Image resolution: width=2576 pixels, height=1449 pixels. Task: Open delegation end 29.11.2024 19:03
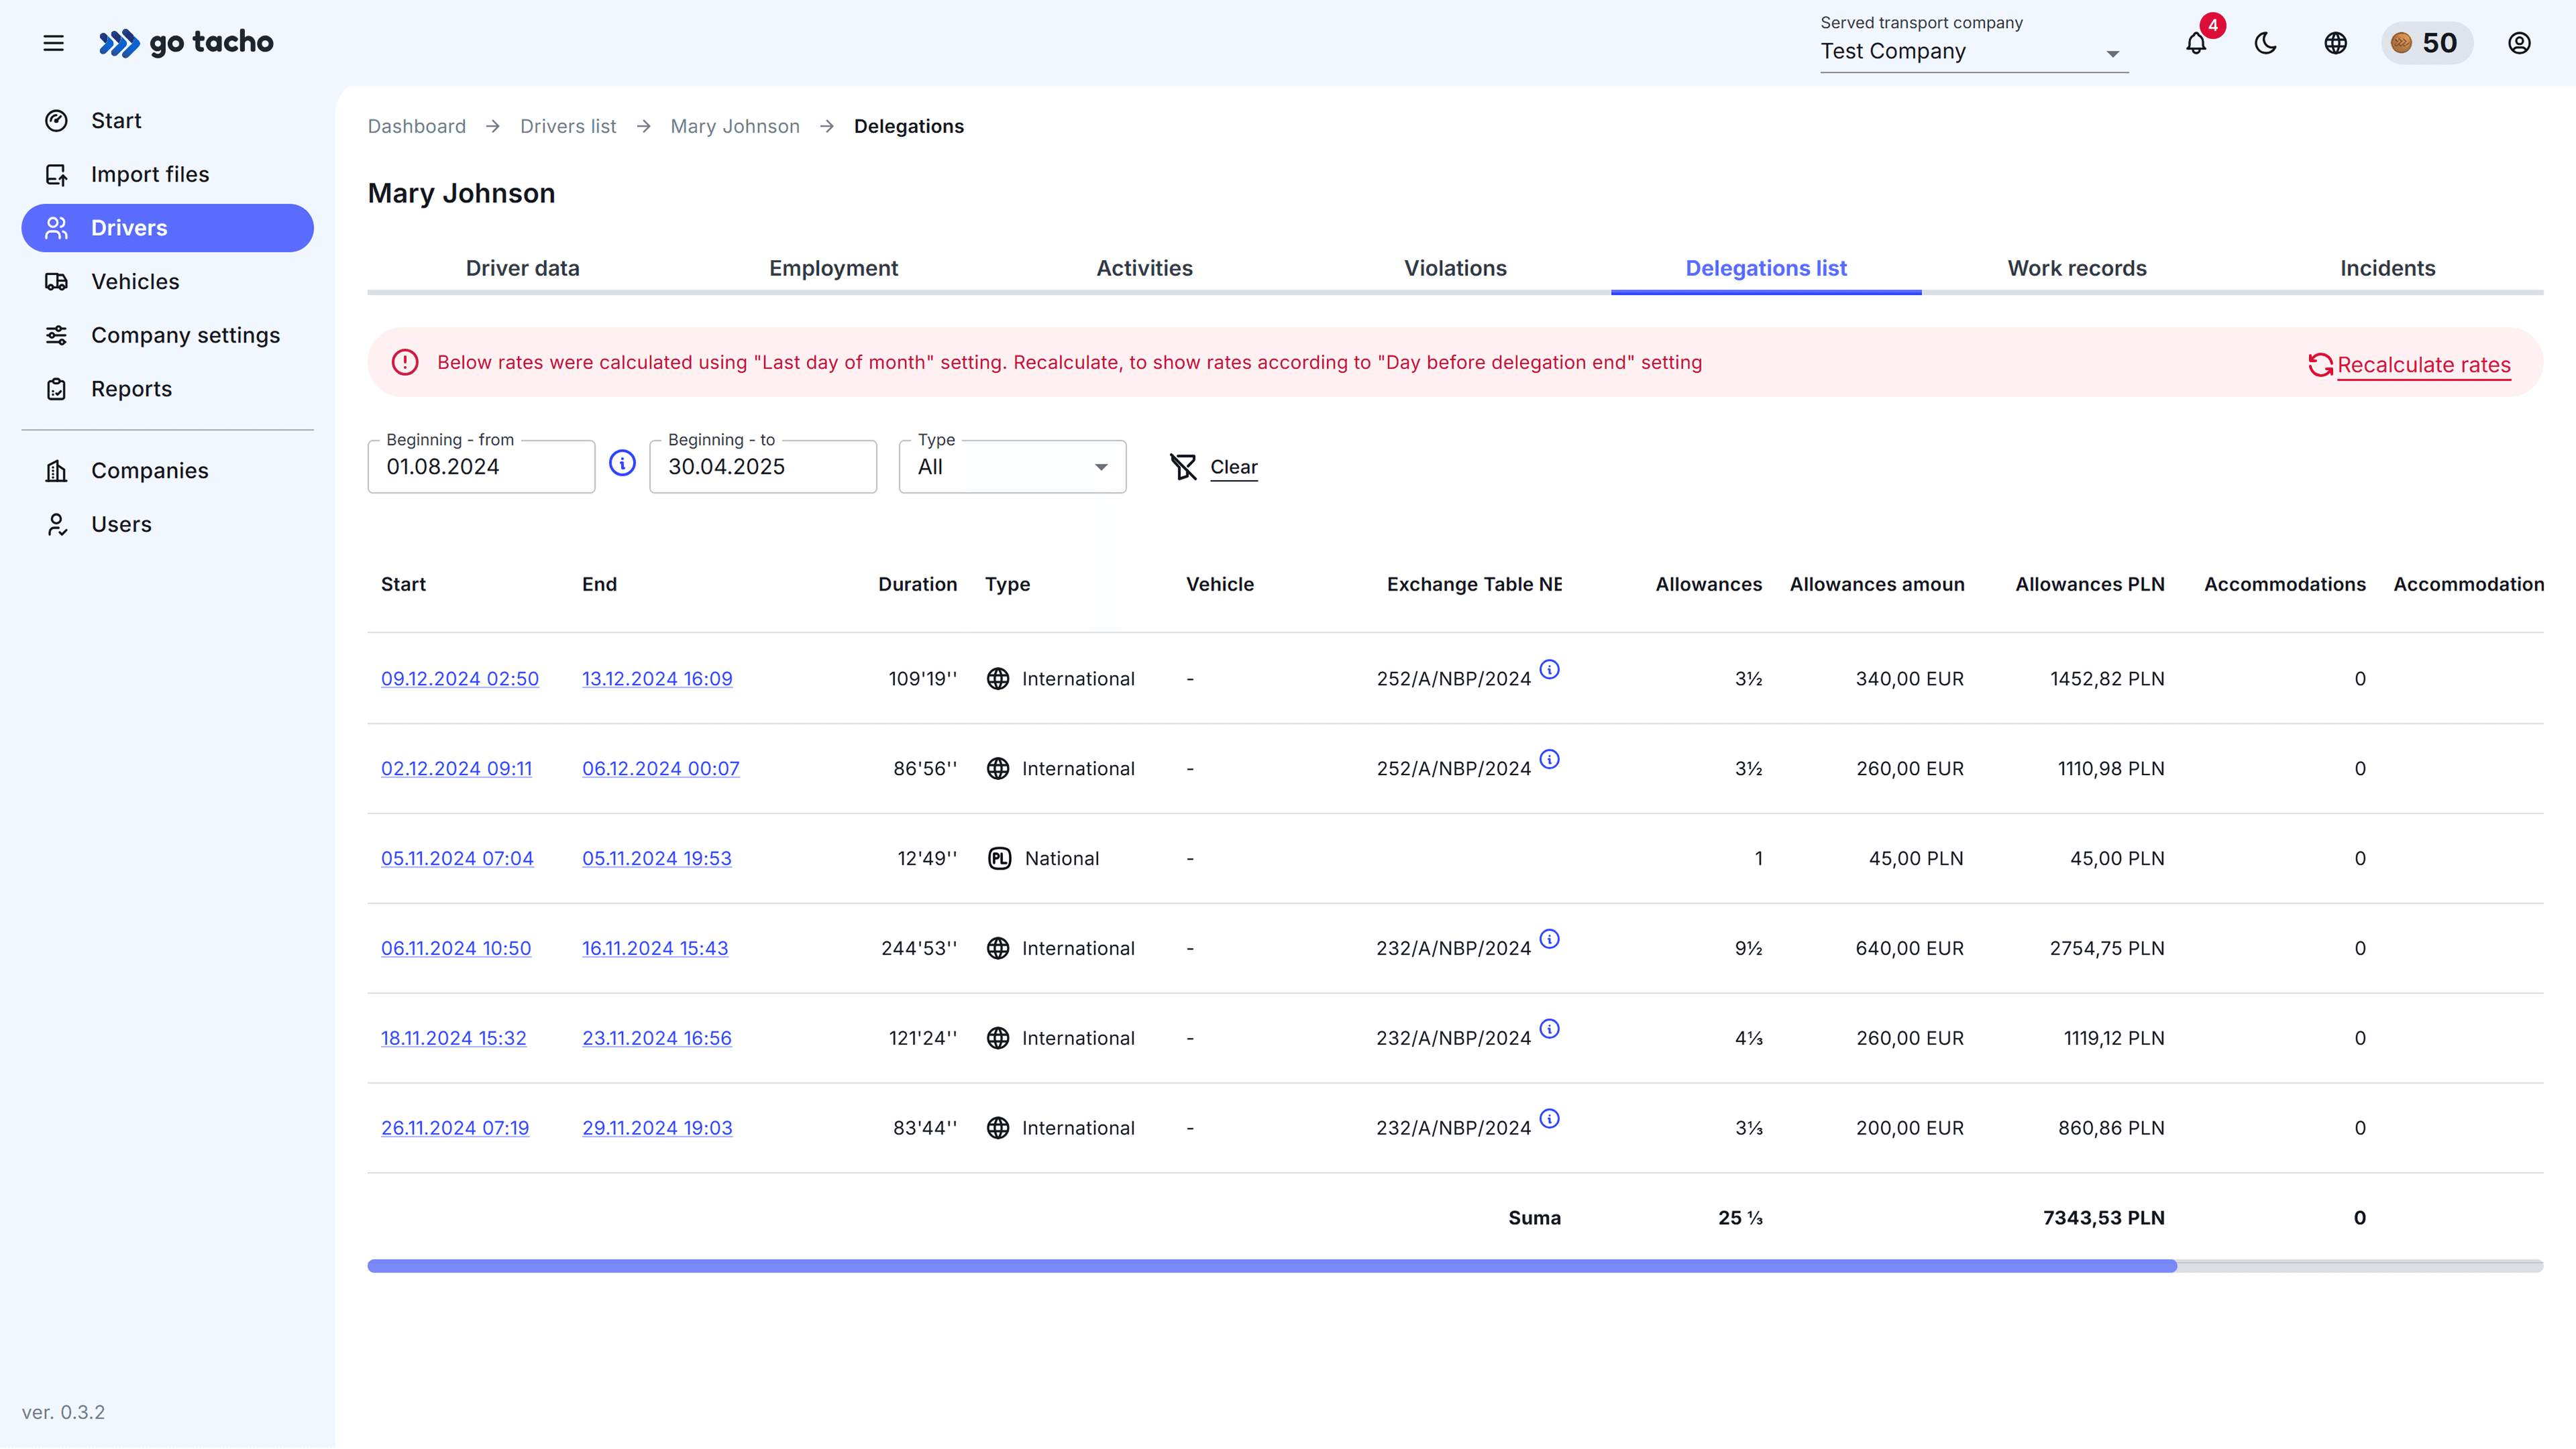click(657, 1129)
